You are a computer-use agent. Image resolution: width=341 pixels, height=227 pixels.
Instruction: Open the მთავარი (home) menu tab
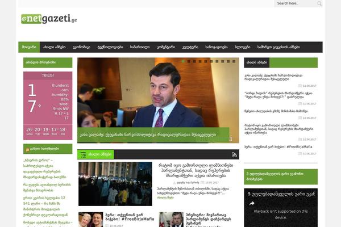click(29, 47)
